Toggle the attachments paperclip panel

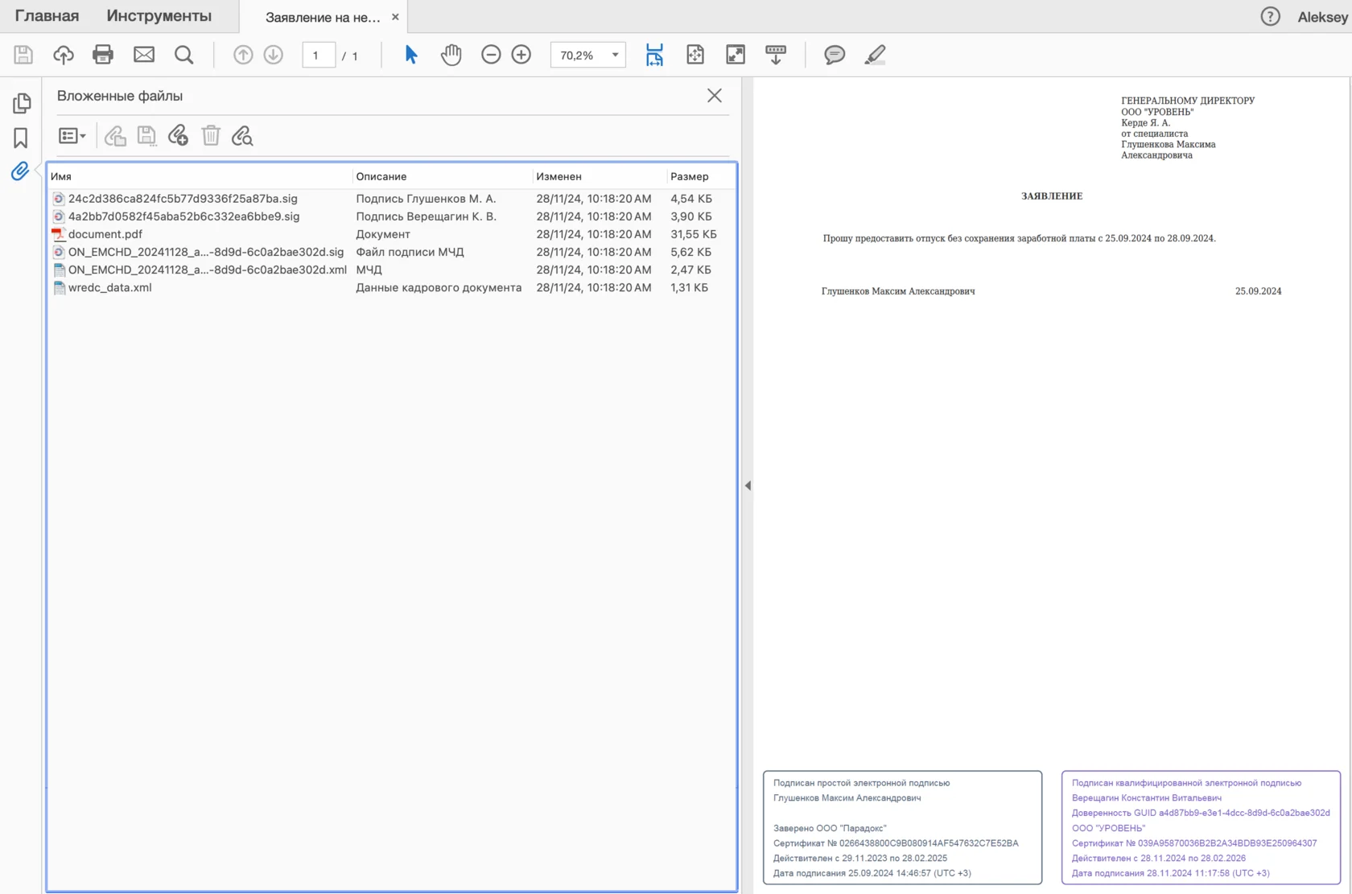[x=20, y=171]
